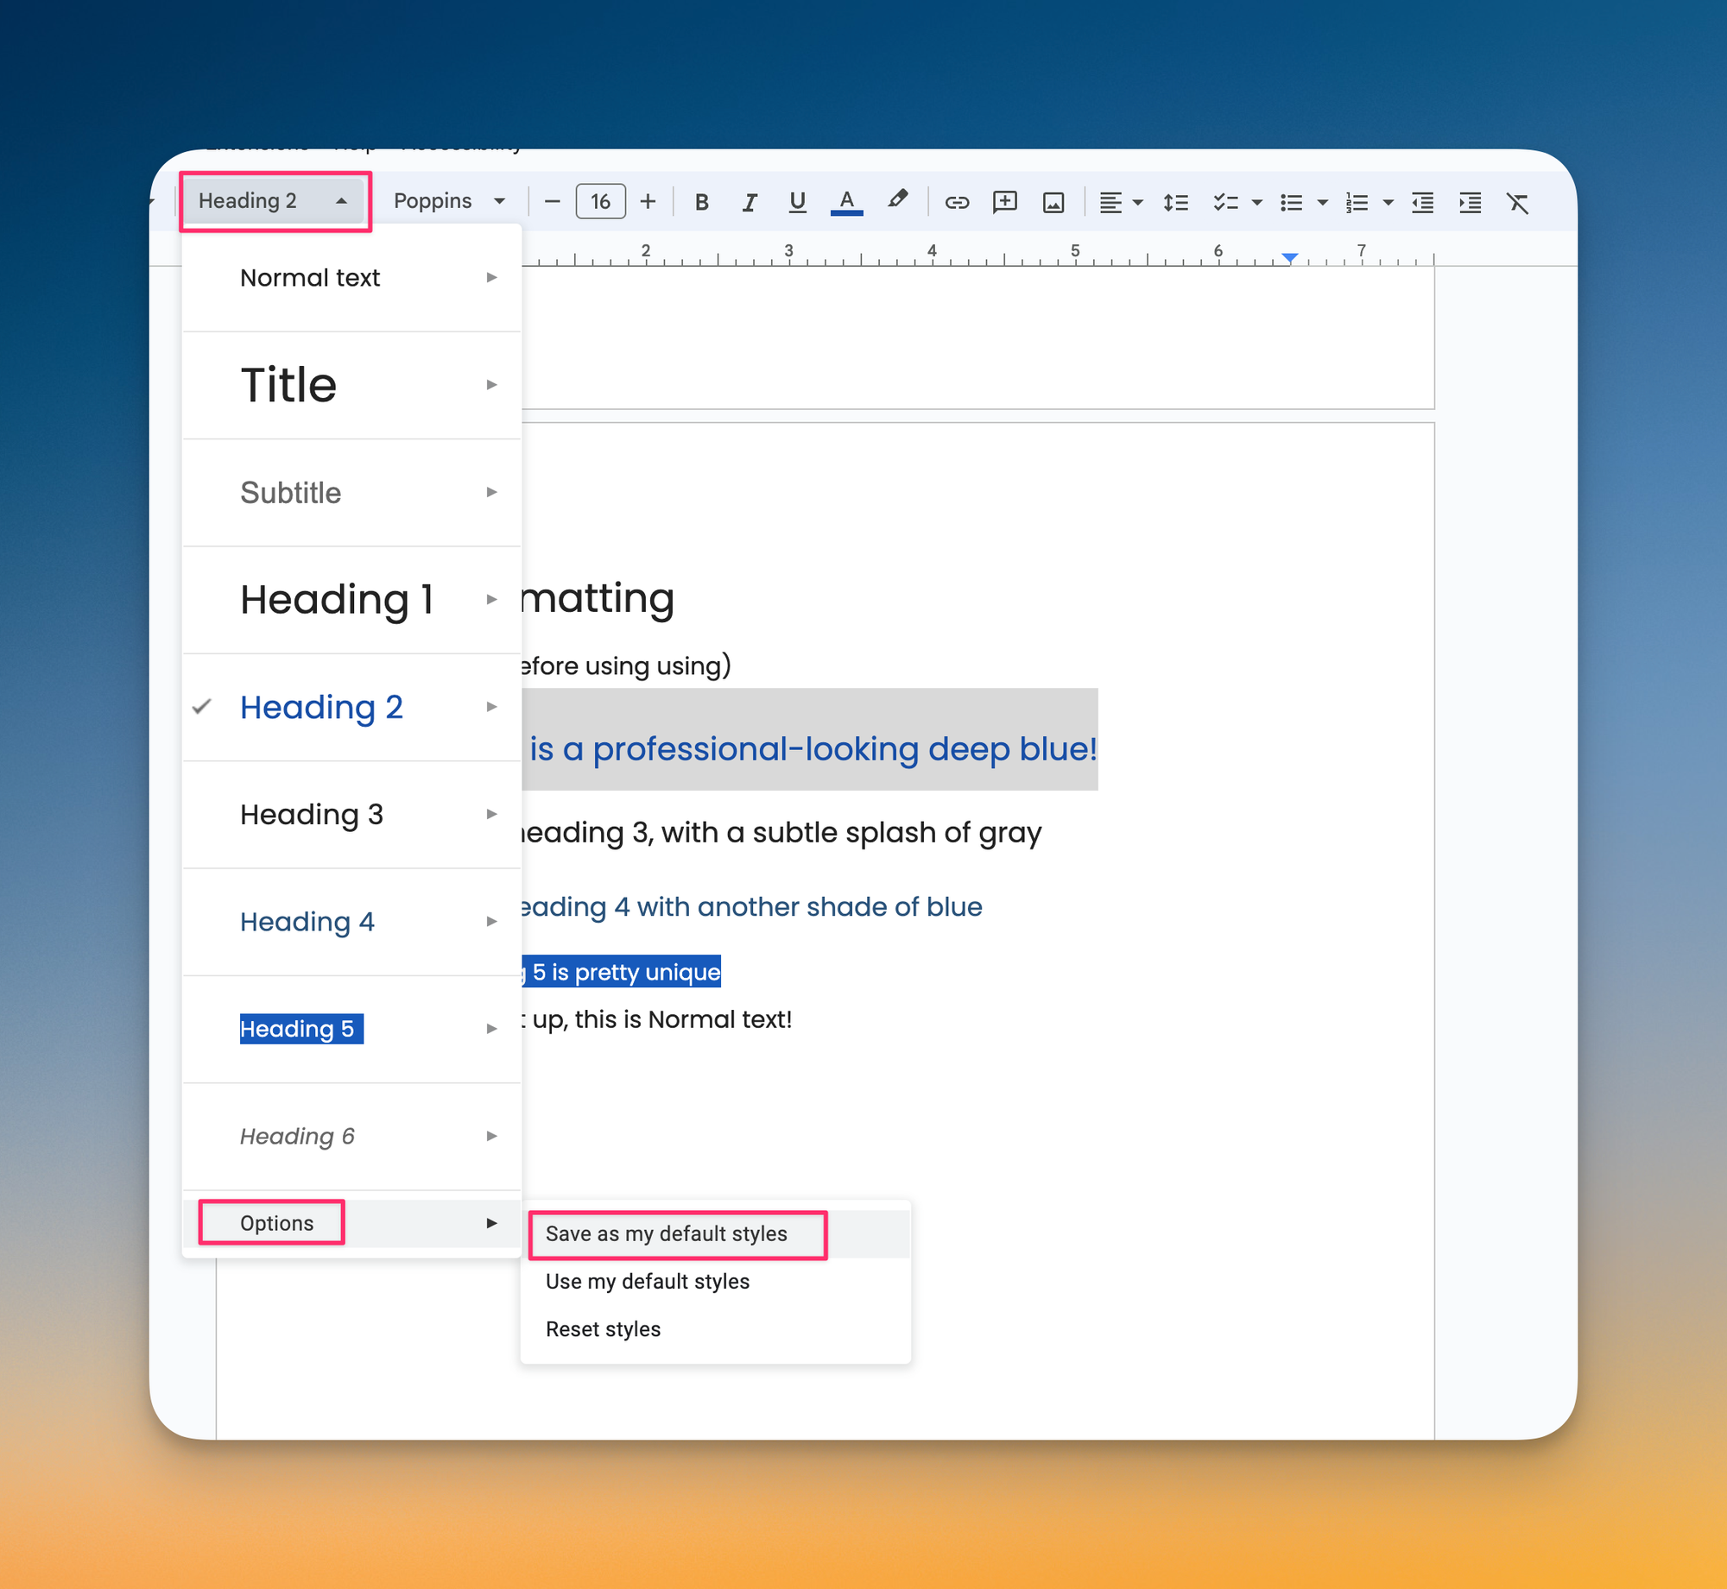The height and width of the screenshot is (1589, 1727).
Task: Expand the Title style submenu arrow
Action: [x=491, y=385]
